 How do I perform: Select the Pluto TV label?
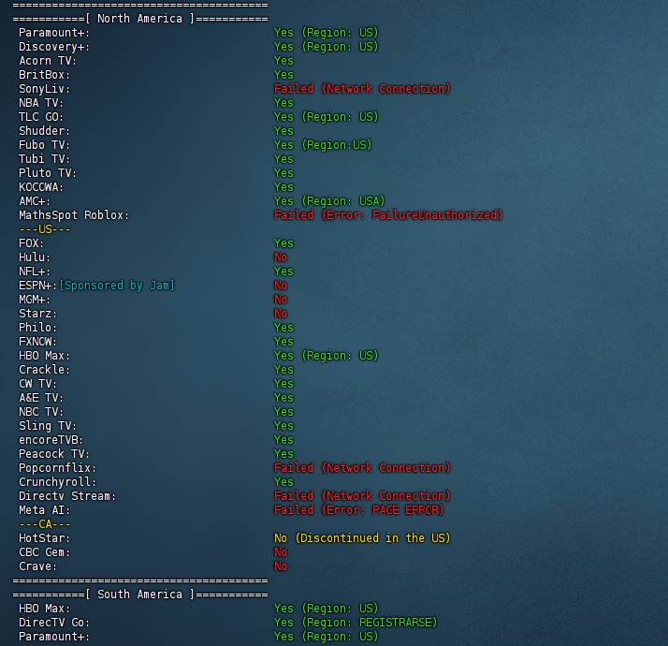[x=48, y=173]
